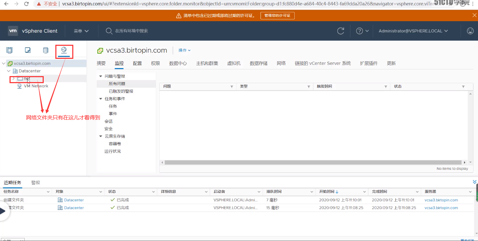Open filter for 触发时间 column
This screenshot has width=478, height=241.
click(x=386, y=87)
